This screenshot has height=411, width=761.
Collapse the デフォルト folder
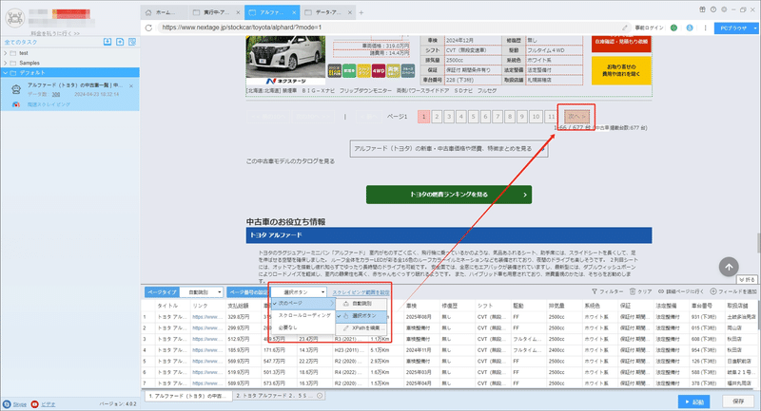6,73
